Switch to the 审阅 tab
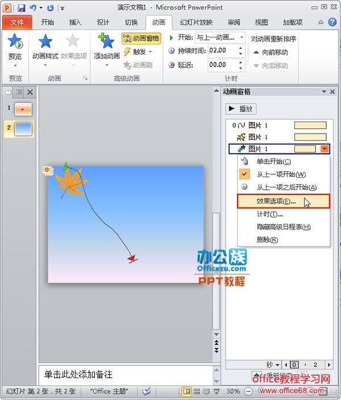Image resolution: width=341 pixels, height=400 pixels. point(234,23)
